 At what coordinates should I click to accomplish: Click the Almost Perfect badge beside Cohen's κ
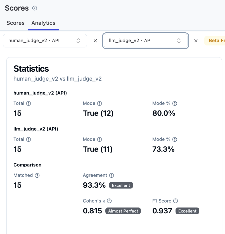point(123,211)
